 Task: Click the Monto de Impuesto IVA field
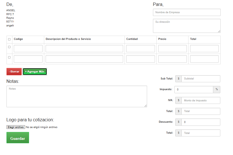(201, 101)
